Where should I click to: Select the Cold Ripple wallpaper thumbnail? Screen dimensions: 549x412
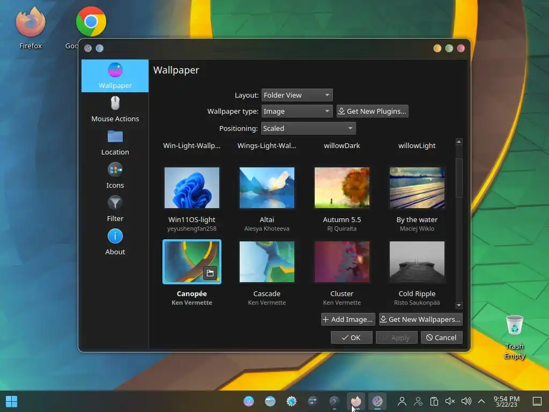coord(417,262)
